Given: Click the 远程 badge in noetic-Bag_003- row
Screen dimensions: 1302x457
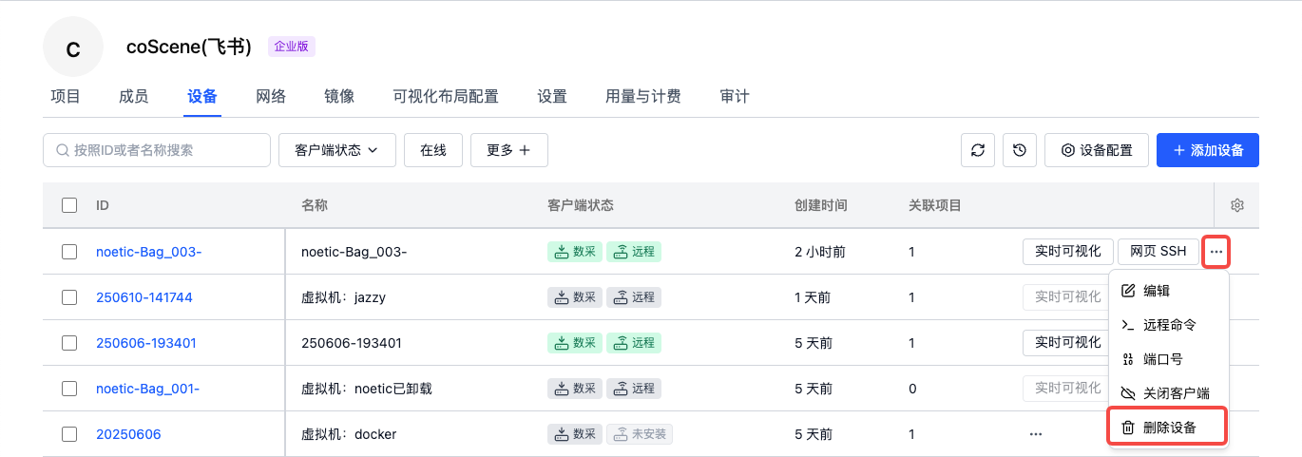Looking at the screenshot, I should tap(634, 252).
